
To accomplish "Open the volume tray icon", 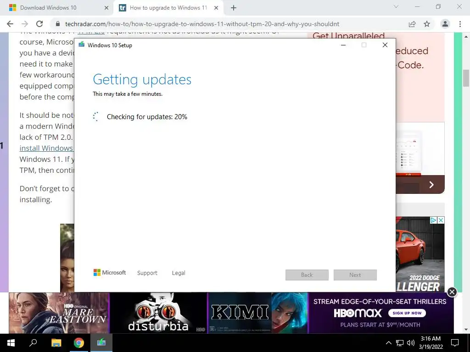I will click(x=411, y=343).
